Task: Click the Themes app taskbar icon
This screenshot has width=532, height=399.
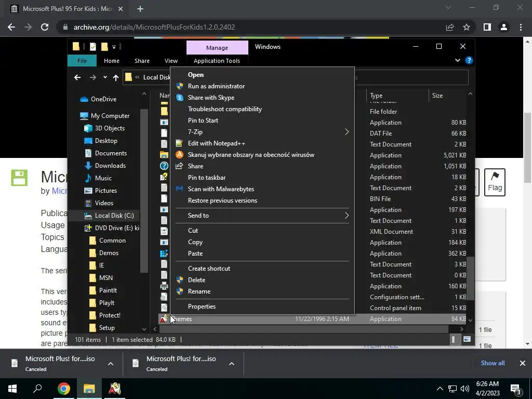Action: click(115, 389)
